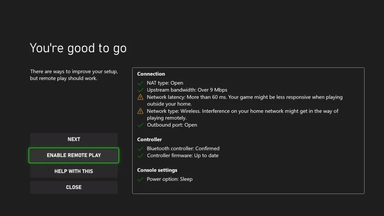384x216 pixels.
Task: Click the warning icon next to Network type
Action: 140,111
